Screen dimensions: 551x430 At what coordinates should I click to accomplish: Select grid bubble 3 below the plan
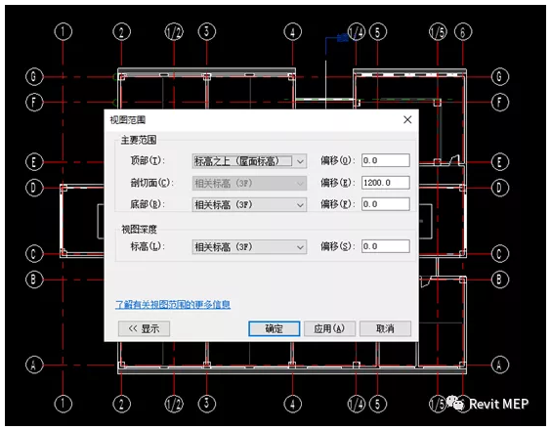[x=207, y=404]
